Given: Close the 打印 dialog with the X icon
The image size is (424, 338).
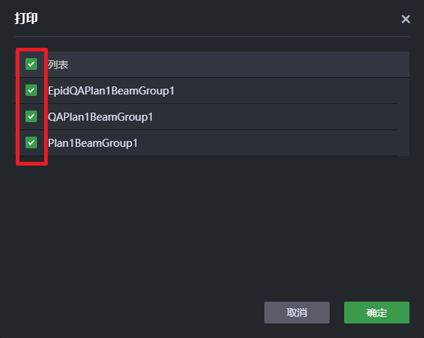Looking at the screenshot, I should 406,19.
